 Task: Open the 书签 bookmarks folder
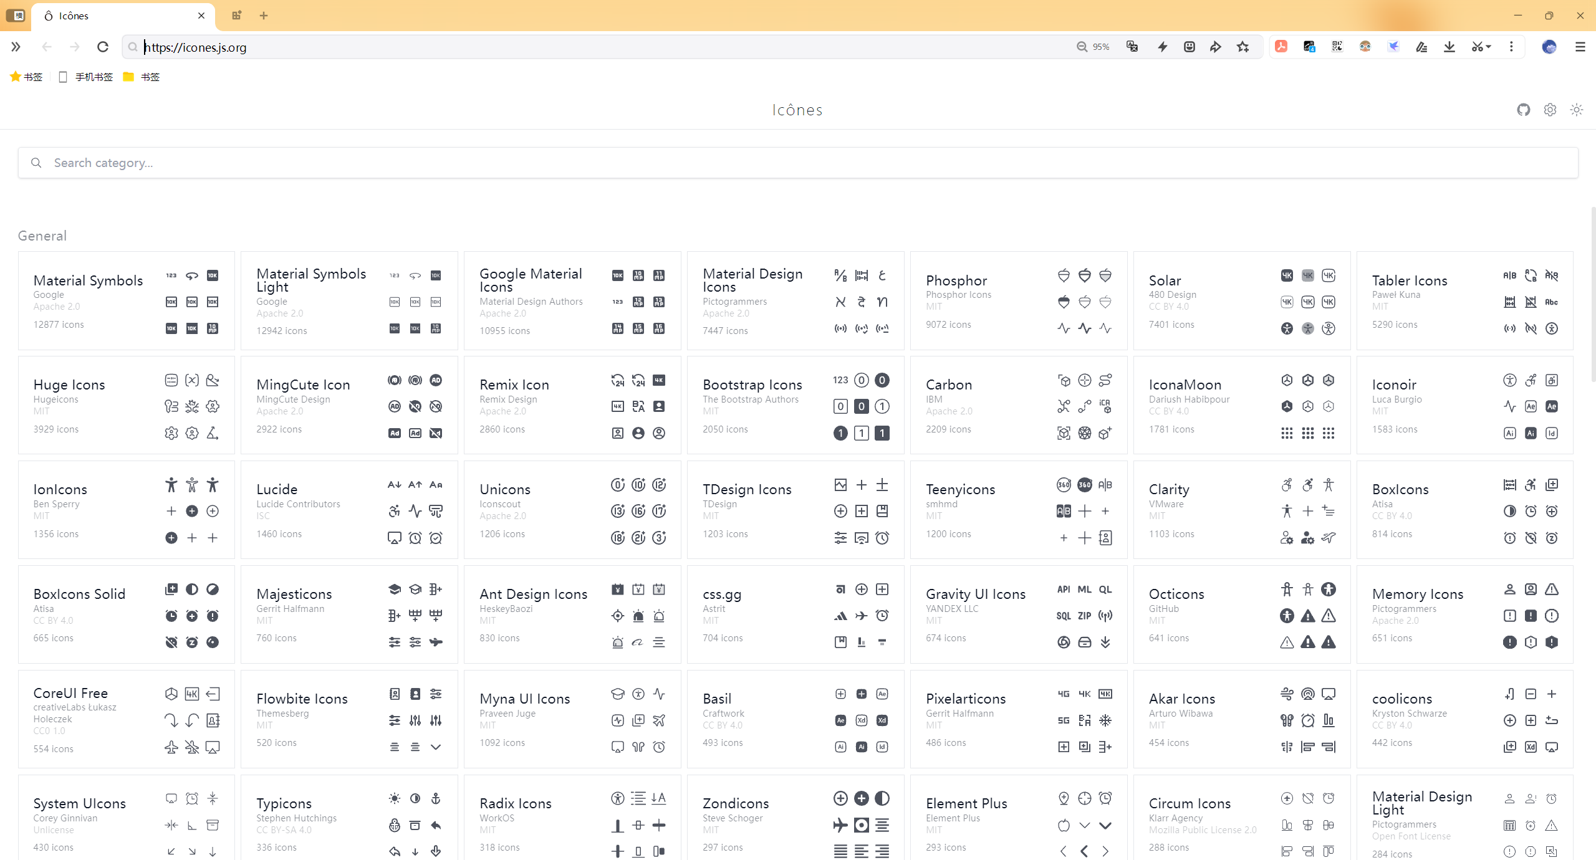tap(142, 77)
